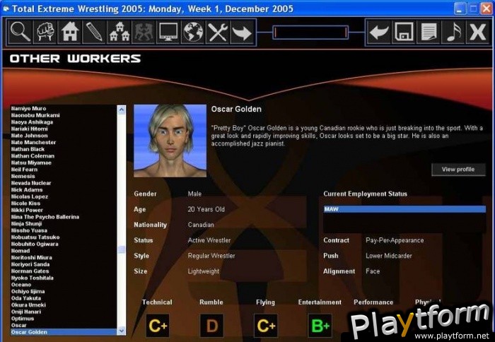Select Nathan Black in worker list
495x342 pixels.
click(x=64, y=149)
